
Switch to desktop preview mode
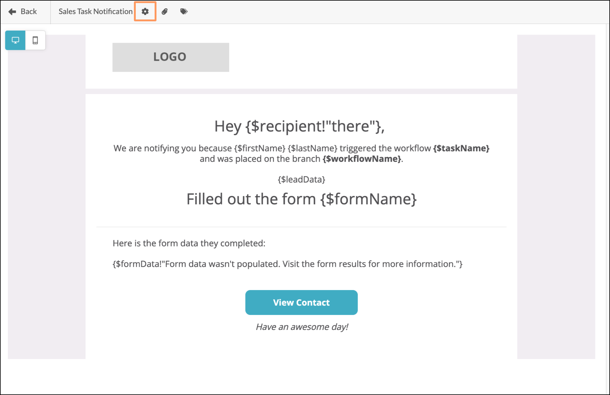[x=15, y=40]
